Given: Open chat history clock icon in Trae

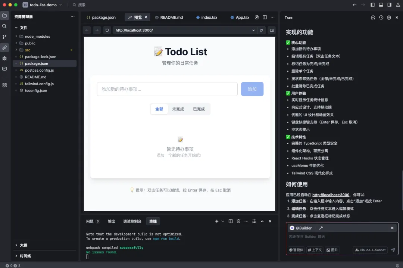Looking at the screenshot, I should [x=381, y=18].
